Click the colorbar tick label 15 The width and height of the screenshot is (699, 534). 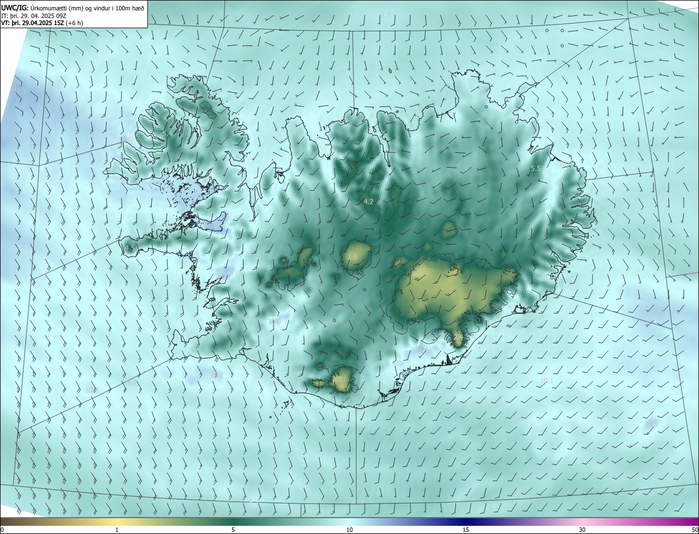(x=466, y=530)
